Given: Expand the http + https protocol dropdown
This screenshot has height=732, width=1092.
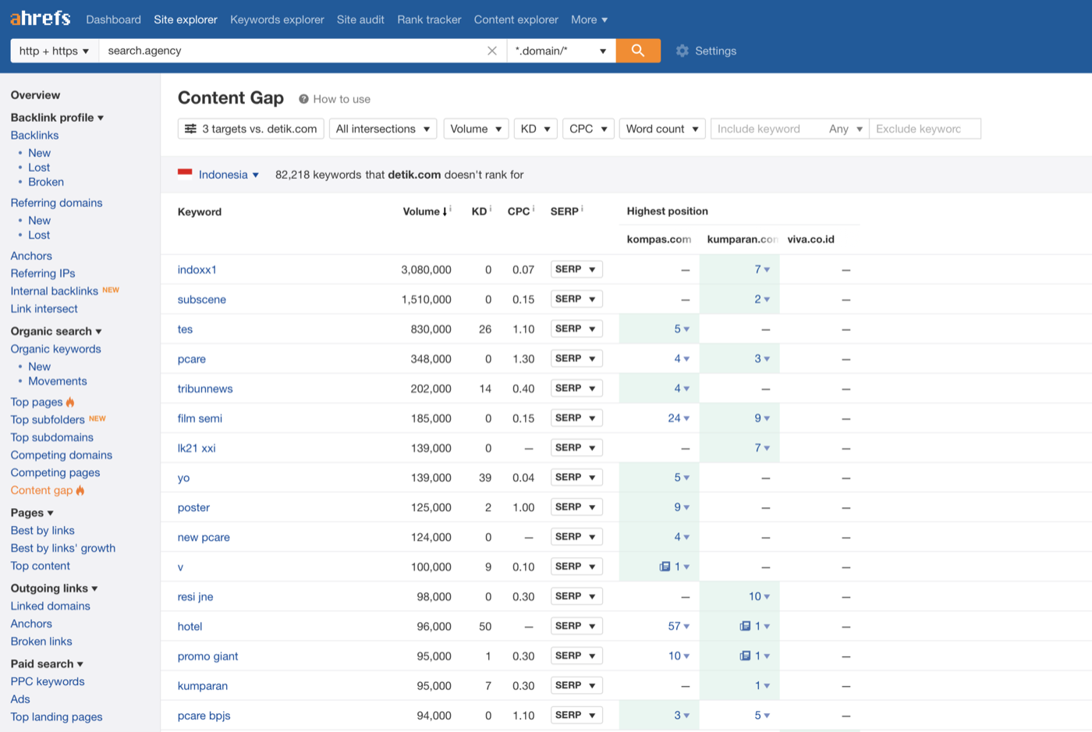Looking at the screenshot, I should [54, 51].
